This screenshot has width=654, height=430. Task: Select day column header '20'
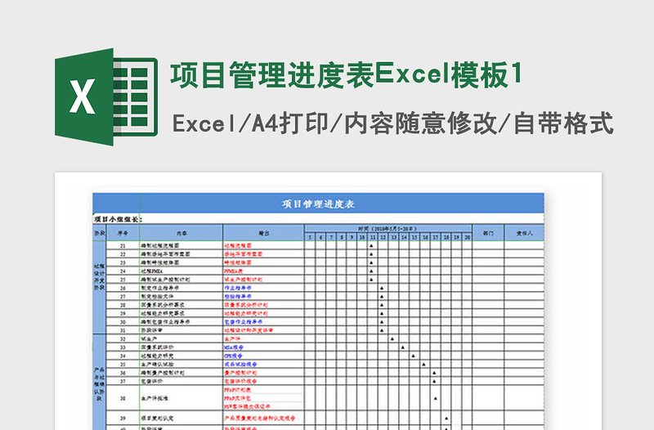pos(467,237)
